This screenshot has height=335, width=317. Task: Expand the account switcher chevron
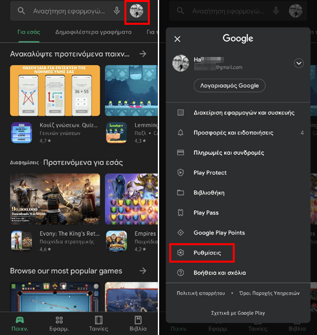[299, 63]
